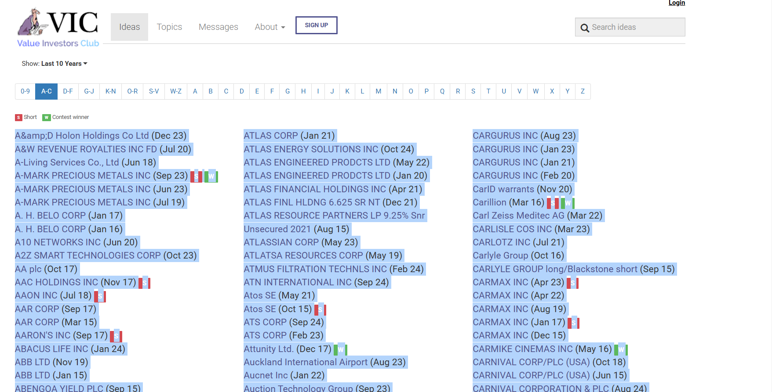Select the W-Z filter tab
This screenshot has width=772, height=392.
(x=176, y=91)
